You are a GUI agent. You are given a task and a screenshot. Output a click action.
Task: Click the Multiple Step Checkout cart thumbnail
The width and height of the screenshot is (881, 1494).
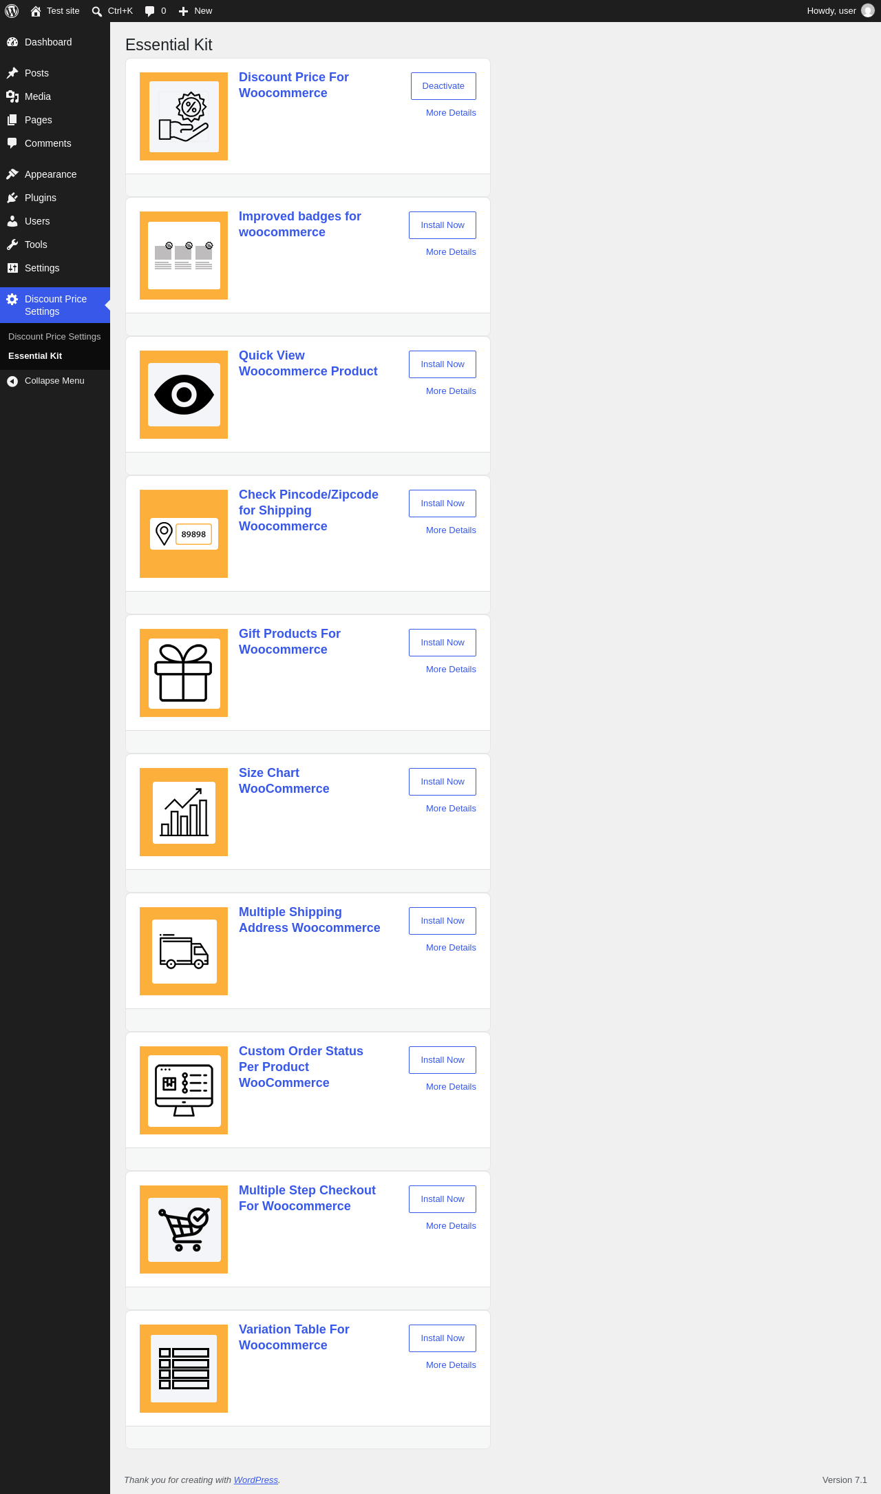(184, 1230)
